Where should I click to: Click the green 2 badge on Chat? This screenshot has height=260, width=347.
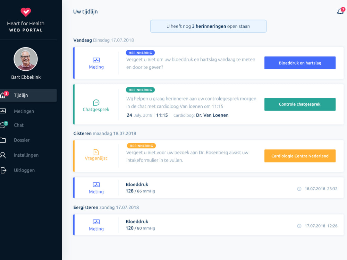pos(6,123)
